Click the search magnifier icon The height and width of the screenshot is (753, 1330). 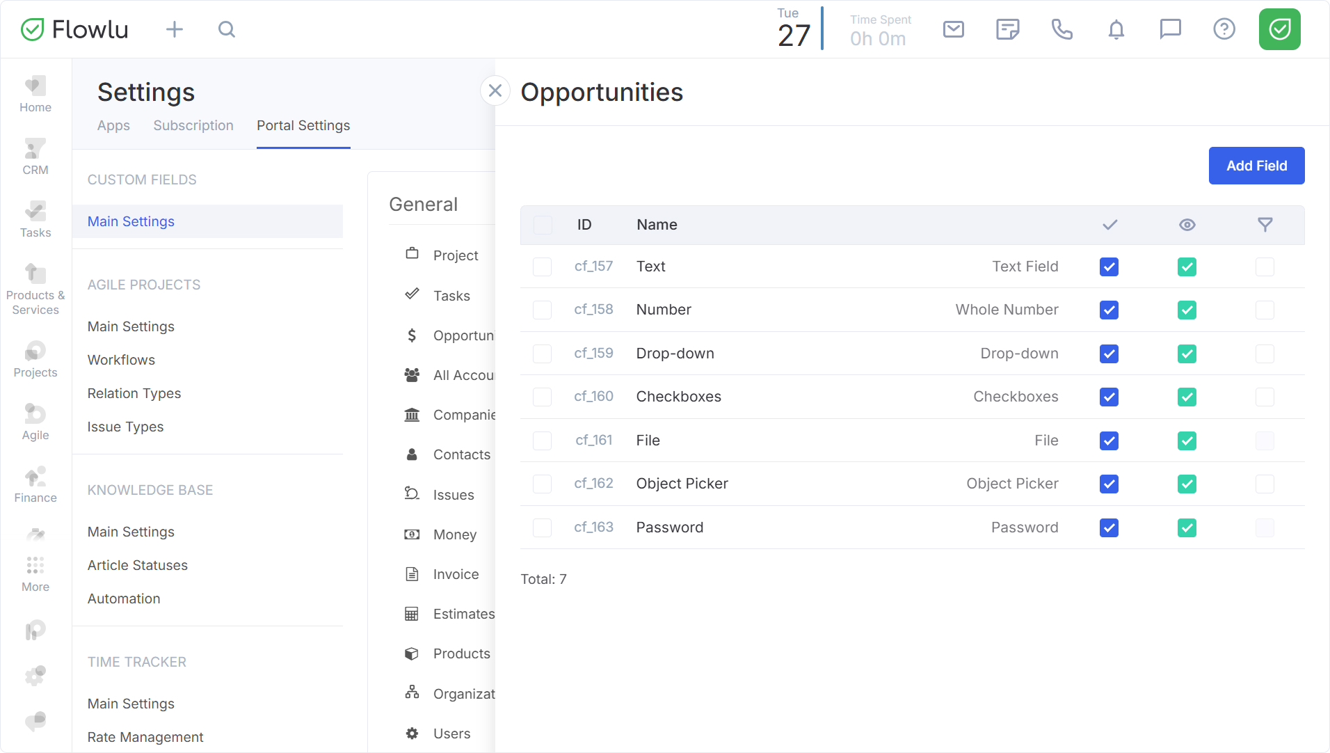[x=227, y=29]
